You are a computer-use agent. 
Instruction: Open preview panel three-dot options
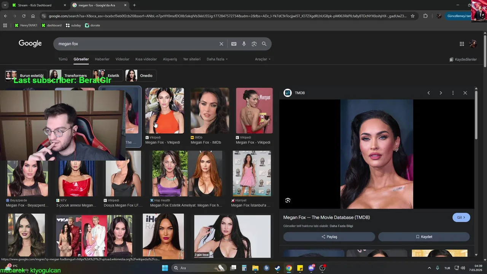coord(453,93)
